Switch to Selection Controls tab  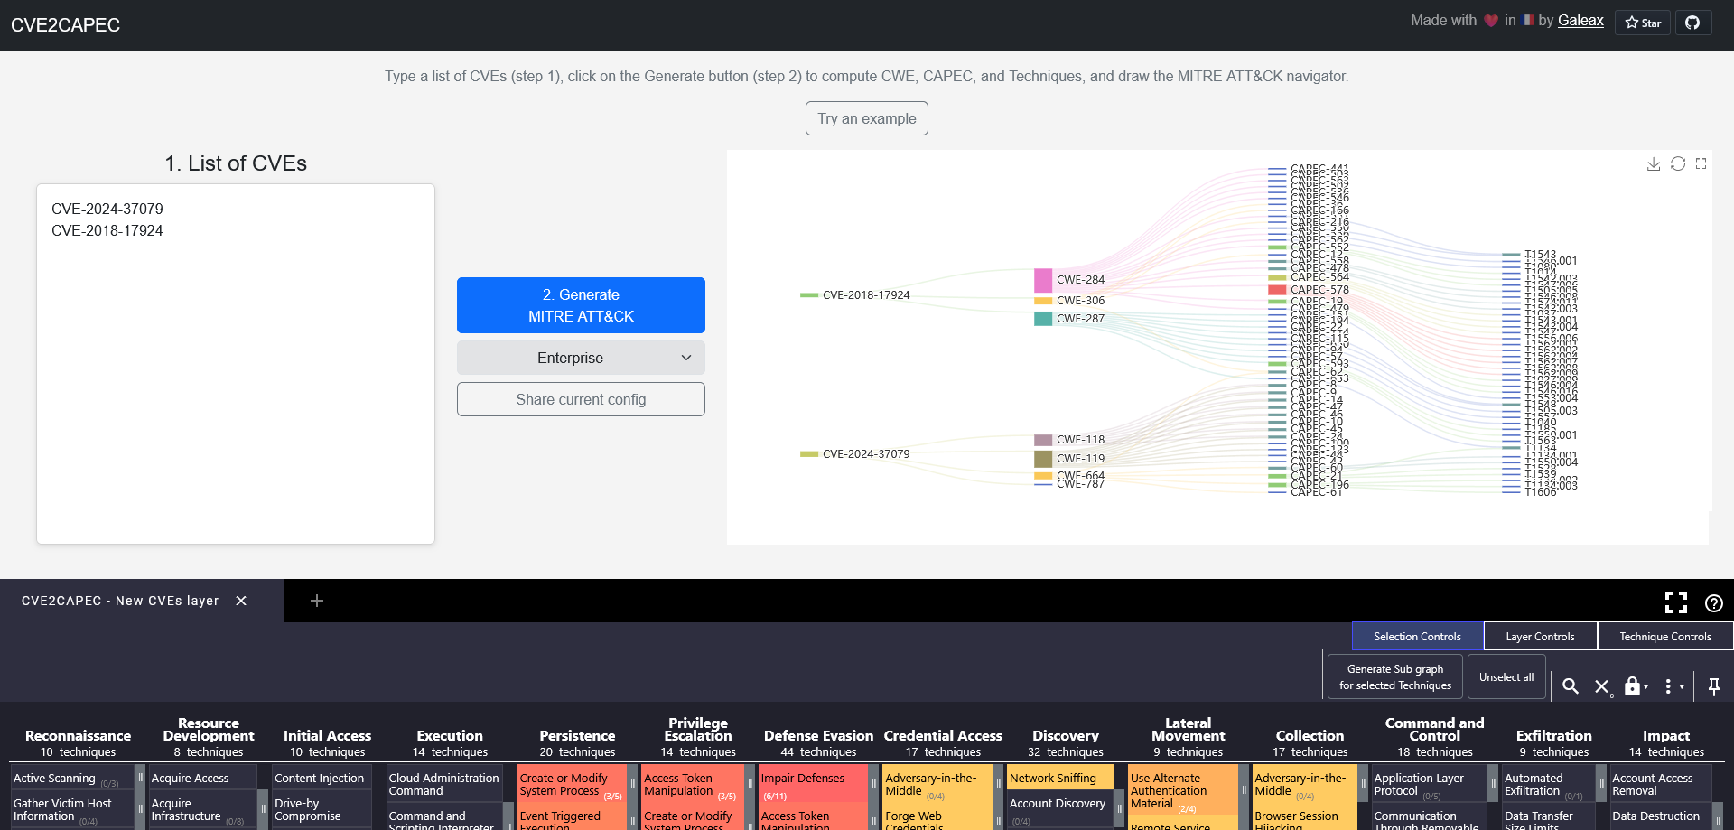[x=1417, y=636]
